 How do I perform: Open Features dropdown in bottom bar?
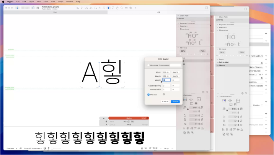pyautogui.click(x=12, y=148)
